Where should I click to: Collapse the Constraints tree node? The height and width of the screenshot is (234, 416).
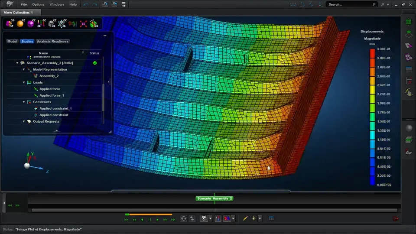pyautogui.click(x=24, y=102)
